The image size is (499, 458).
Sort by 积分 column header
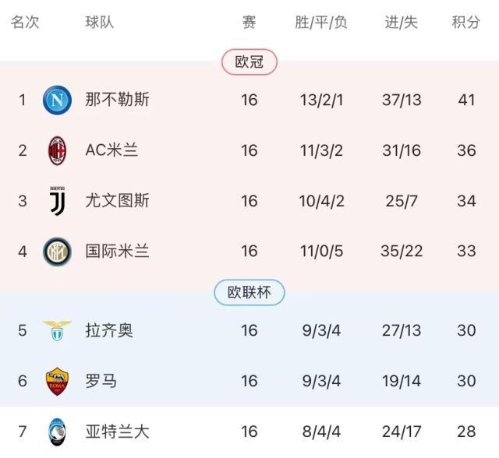[x=466, y=23]
